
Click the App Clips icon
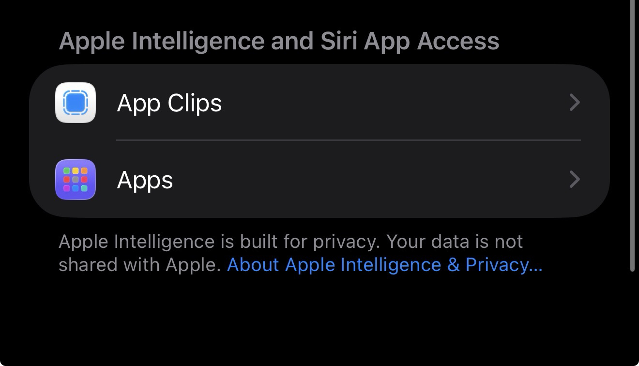tap(76, 103)
